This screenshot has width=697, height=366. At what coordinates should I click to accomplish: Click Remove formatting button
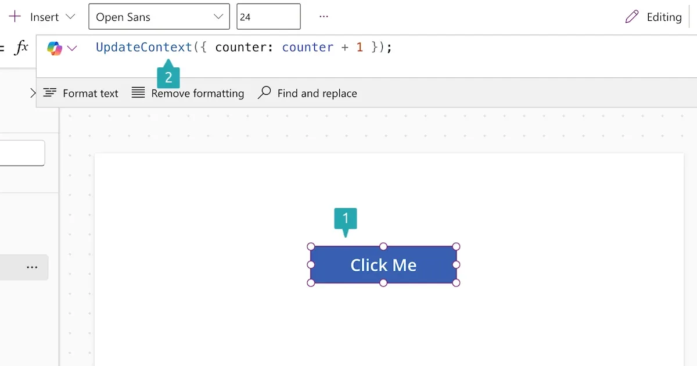[188, 93]
